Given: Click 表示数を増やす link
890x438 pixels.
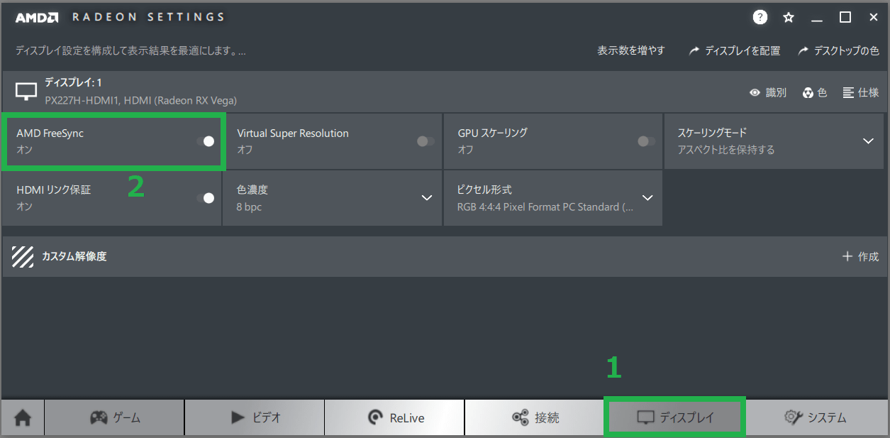Looking at the screenshot, I should tap(631, 50).
